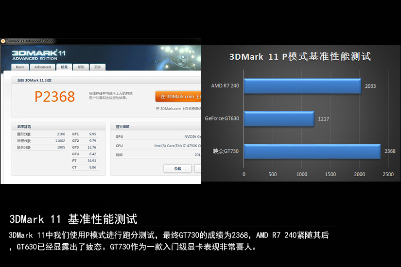The width and height of the screenshot is (401, 267).
Task: Click the CPU row Intel Core i7-4790K text
Action: pyautogui.click(x=177, y=146)
